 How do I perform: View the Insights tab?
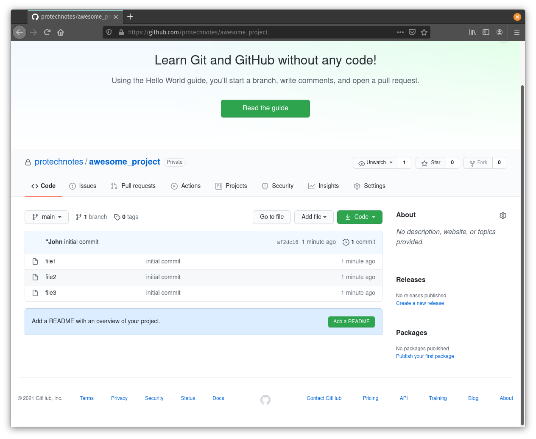(324, 186)
